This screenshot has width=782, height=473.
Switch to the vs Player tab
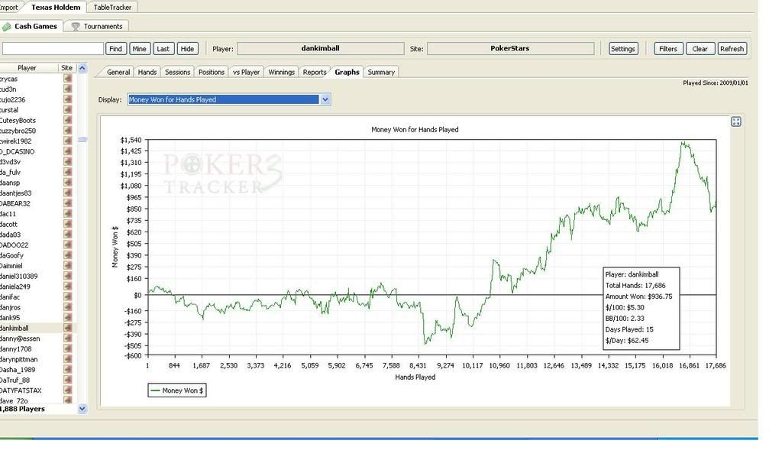point(247,72)
